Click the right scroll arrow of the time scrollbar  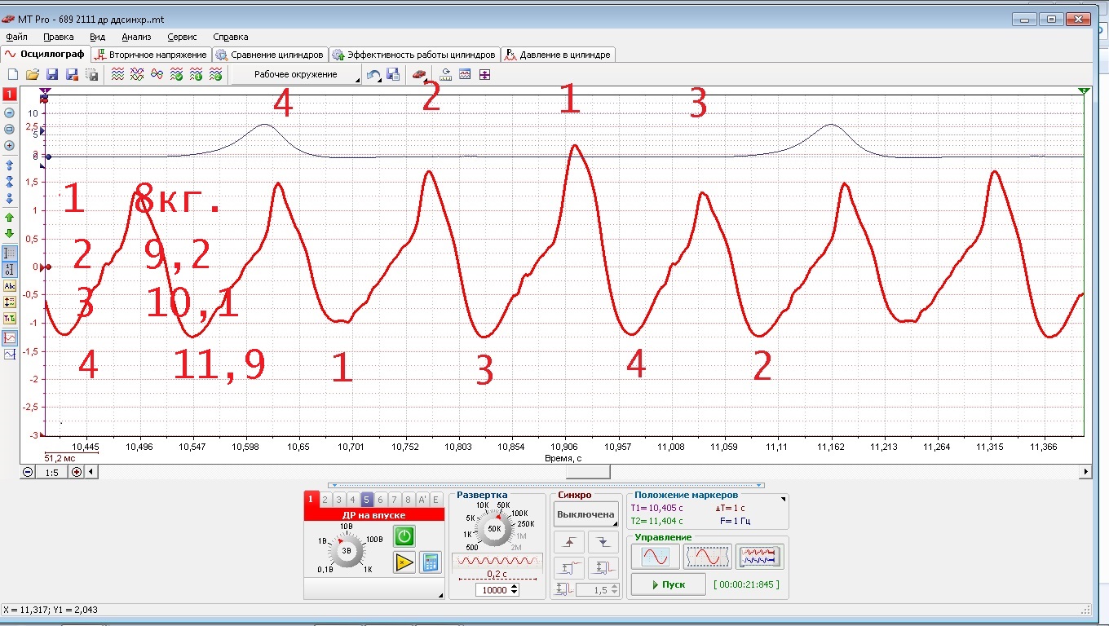click(1085, 472)
